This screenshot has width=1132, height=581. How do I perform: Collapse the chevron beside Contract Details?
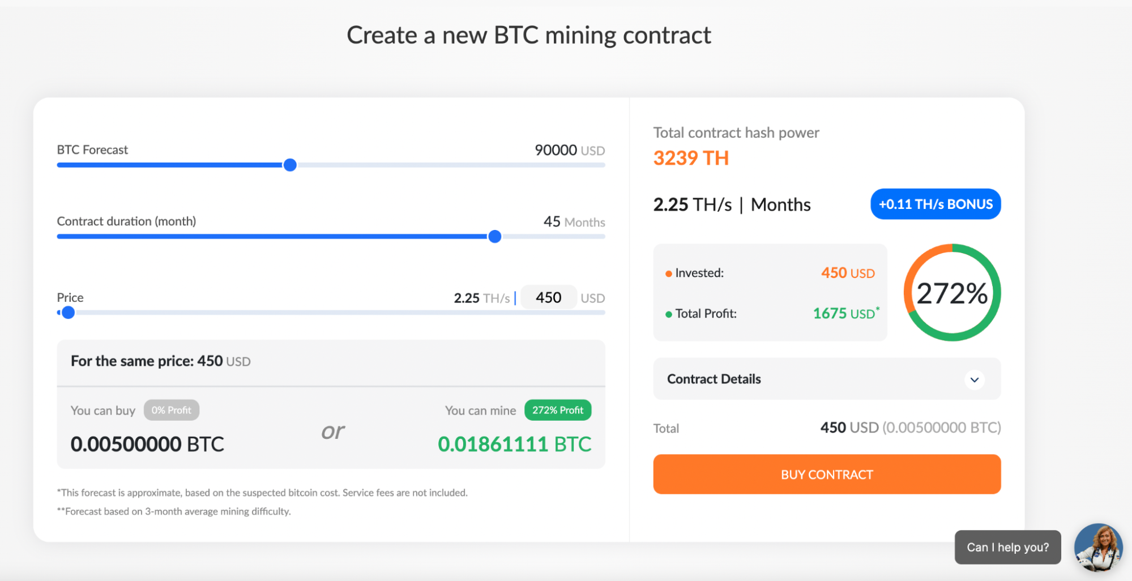[975, 379]
